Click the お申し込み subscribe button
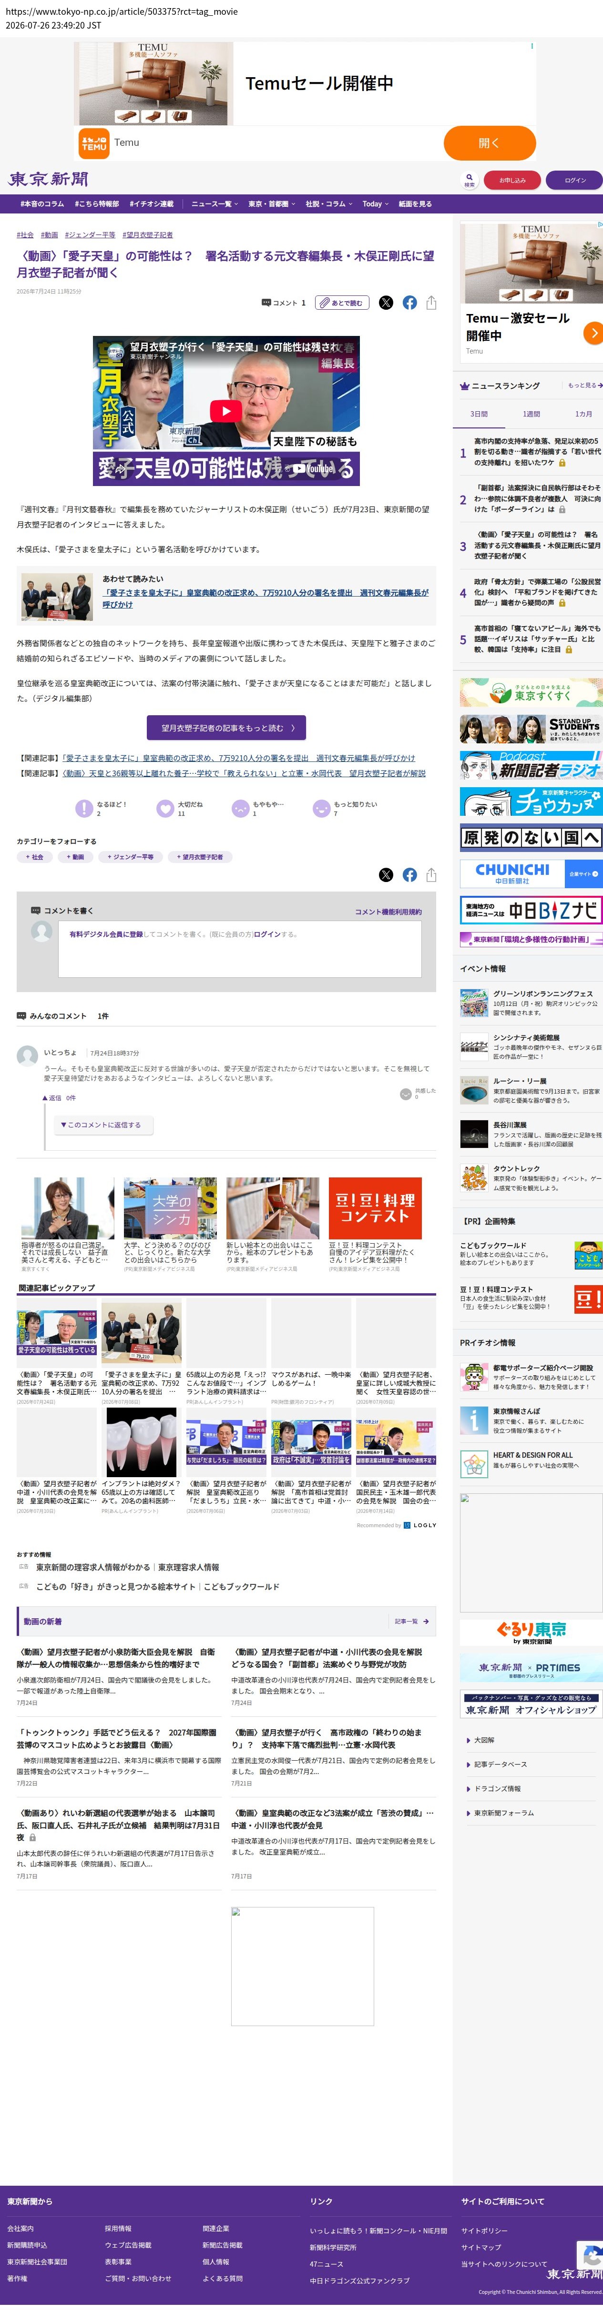 [x=512, y=180]
